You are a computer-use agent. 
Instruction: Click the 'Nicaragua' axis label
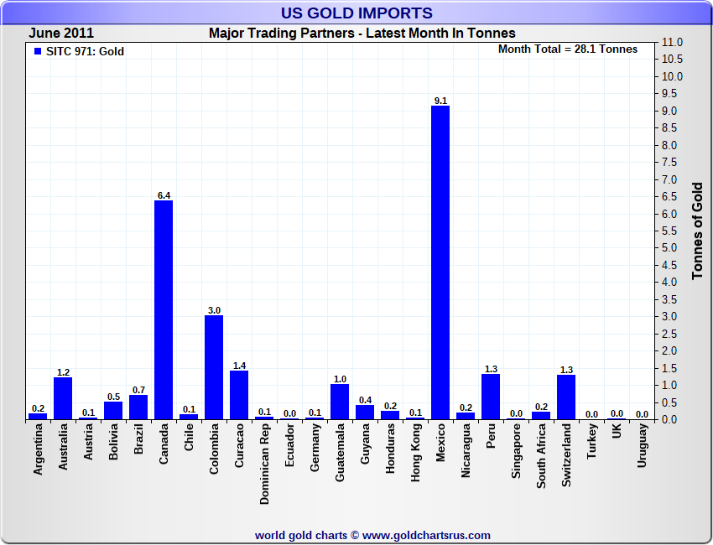(466, 451)
